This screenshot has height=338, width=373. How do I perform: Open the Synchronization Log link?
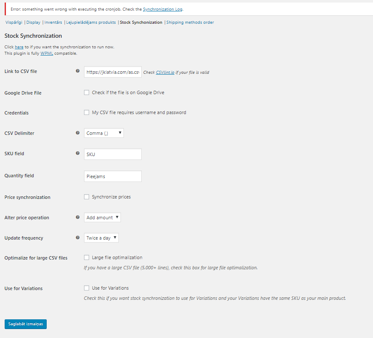[163, 9]
